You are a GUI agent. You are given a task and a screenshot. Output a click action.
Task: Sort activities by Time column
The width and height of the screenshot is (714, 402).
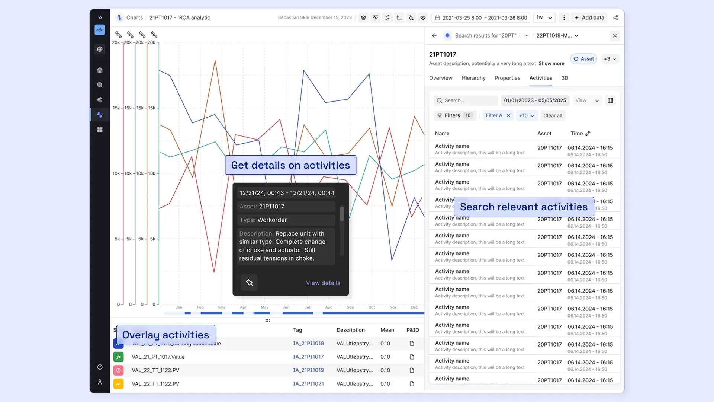pyautogui.click(x=580, y=133)
